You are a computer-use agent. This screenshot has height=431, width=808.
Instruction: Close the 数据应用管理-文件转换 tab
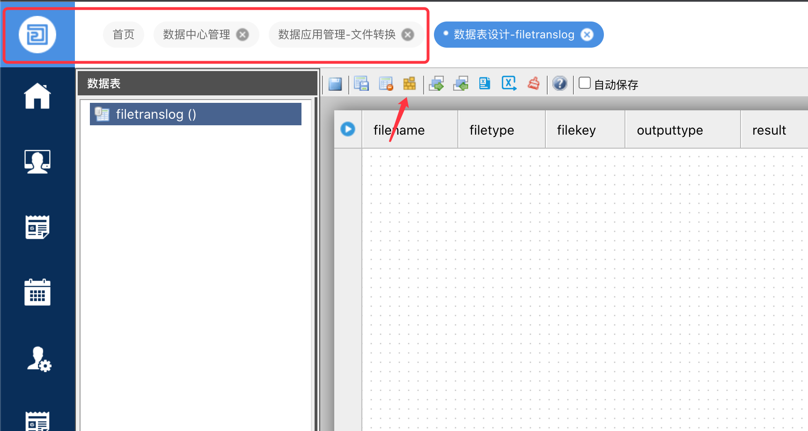pos(408,35)
